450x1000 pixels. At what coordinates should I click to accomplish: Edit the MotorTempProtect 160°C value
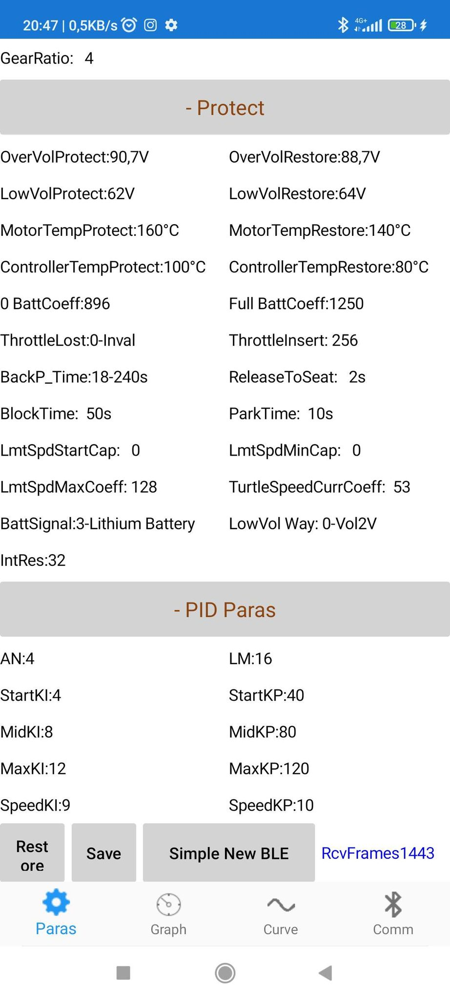coord(90,230)
